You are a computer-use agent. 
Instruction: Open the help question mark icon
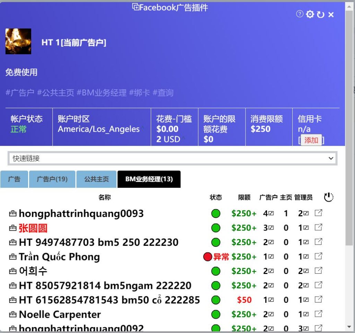300,14
